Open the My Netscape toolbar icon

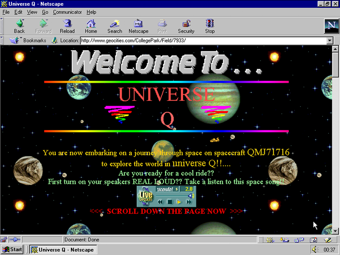click(x=138, y=26)
